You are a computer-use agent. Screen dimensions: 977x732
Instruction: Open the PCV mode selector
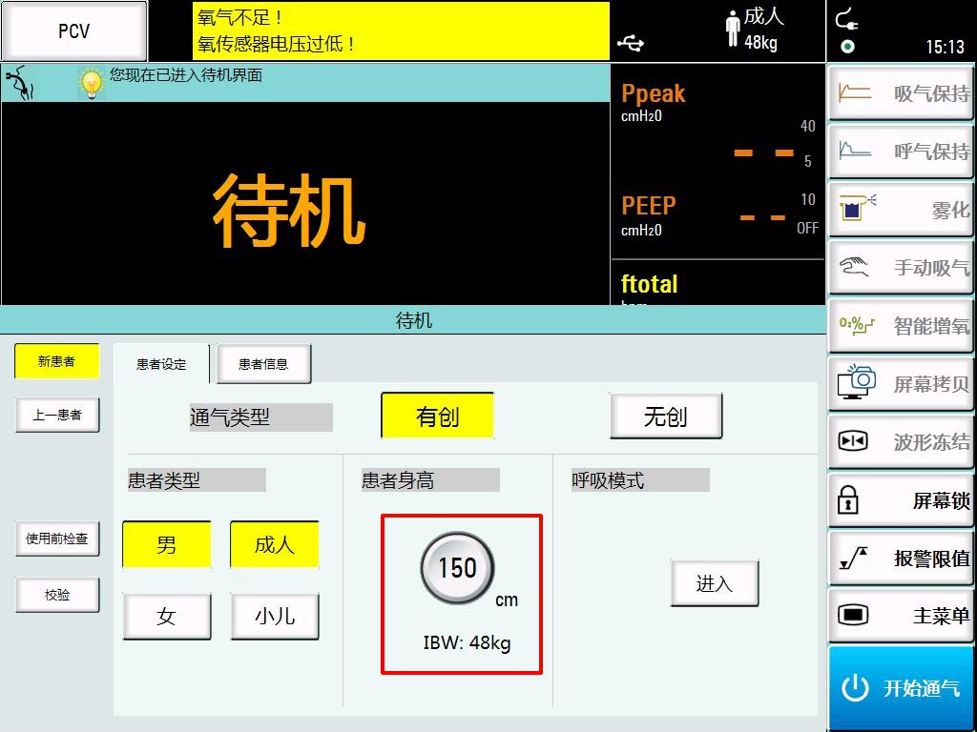coord(74,30)
